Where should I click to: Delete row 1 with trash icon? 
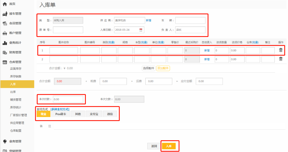[281, 50]
